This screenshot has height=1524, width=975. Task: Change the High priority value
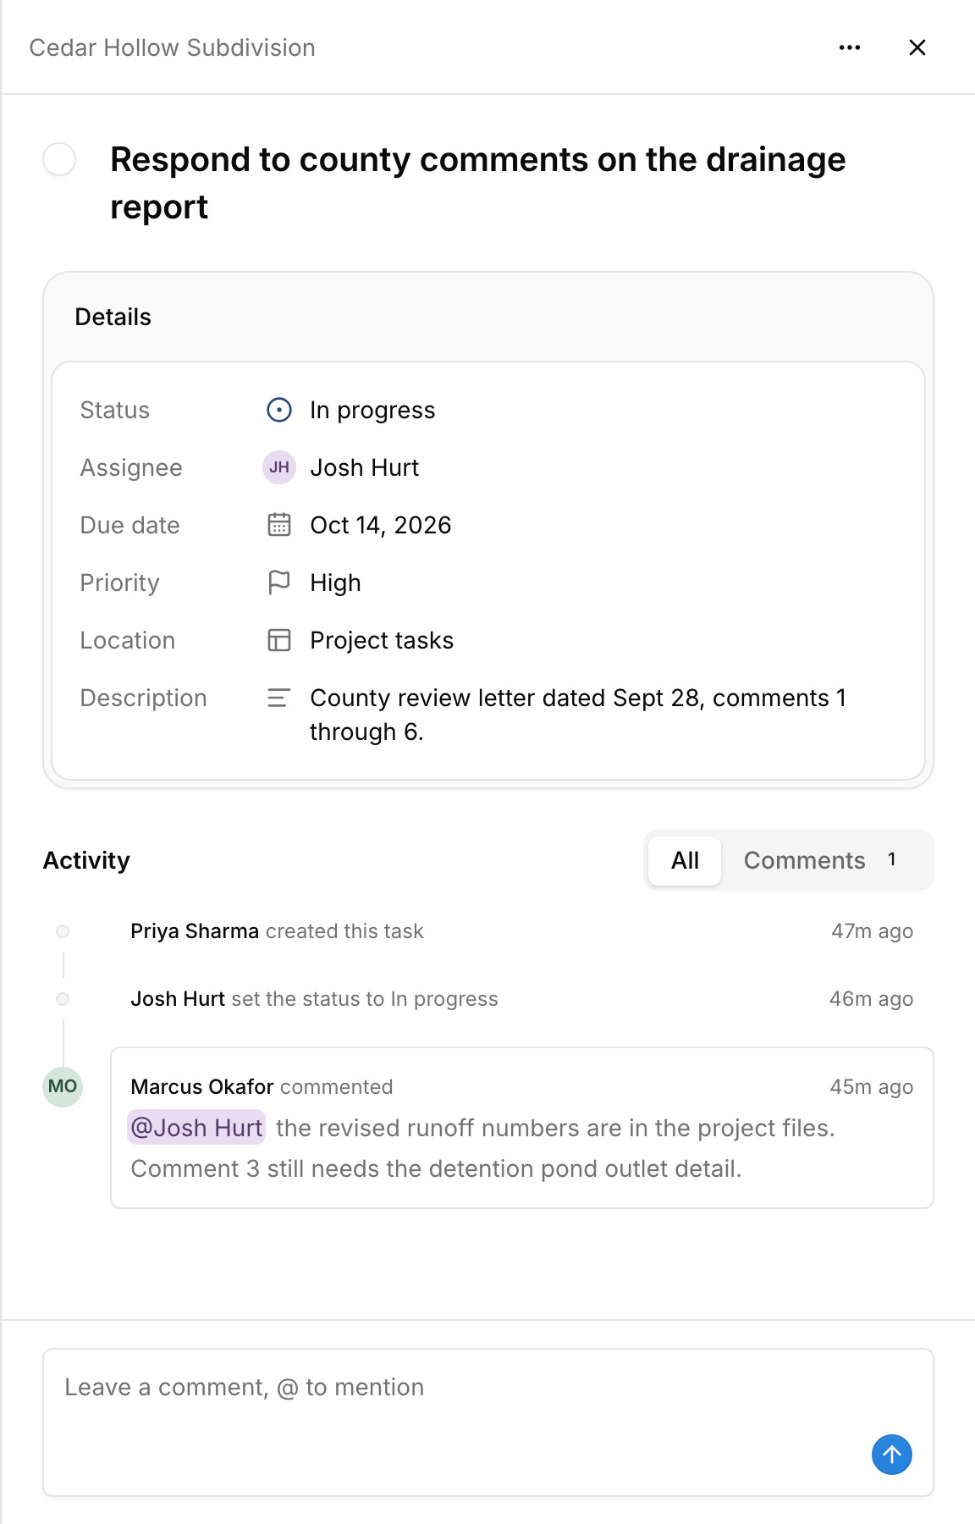pos(335,583)
